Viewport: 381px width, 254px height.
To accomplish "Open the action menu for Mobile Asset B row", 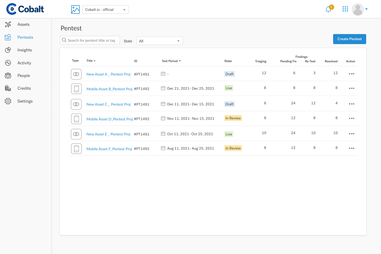I will (x=351, y=88).
